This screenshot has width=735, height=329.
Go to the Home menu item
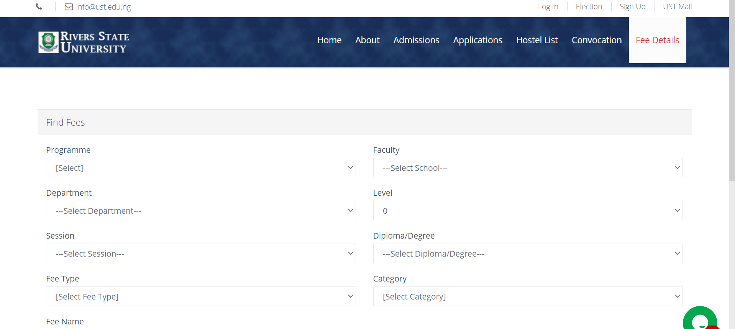329,40
